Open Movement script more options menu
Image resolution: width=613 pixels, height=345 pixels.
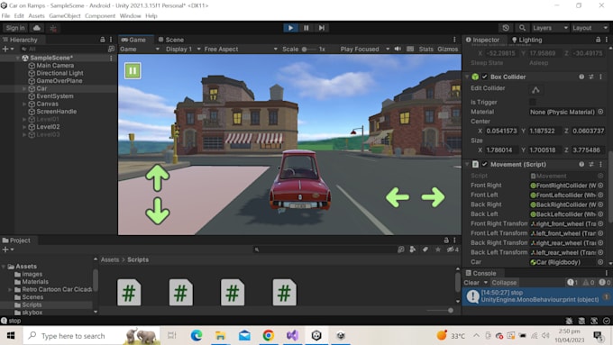[600, 165]
